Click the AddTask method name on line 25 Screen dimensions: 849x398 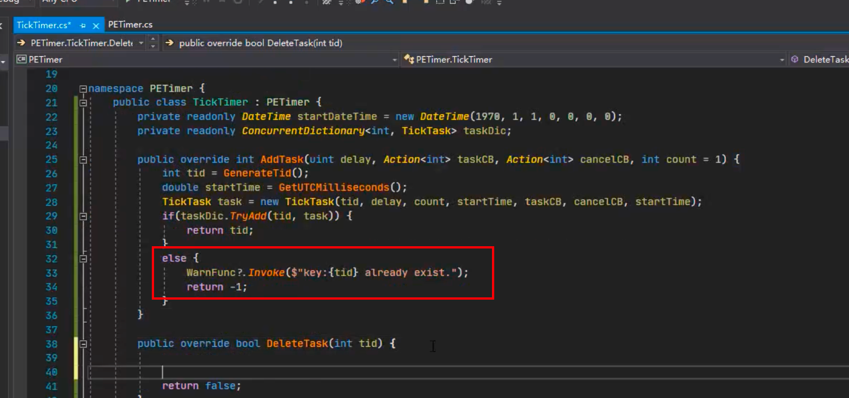coord(282,160)
